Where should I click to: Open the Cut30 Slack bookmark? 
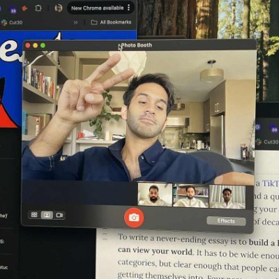point(12,22)
